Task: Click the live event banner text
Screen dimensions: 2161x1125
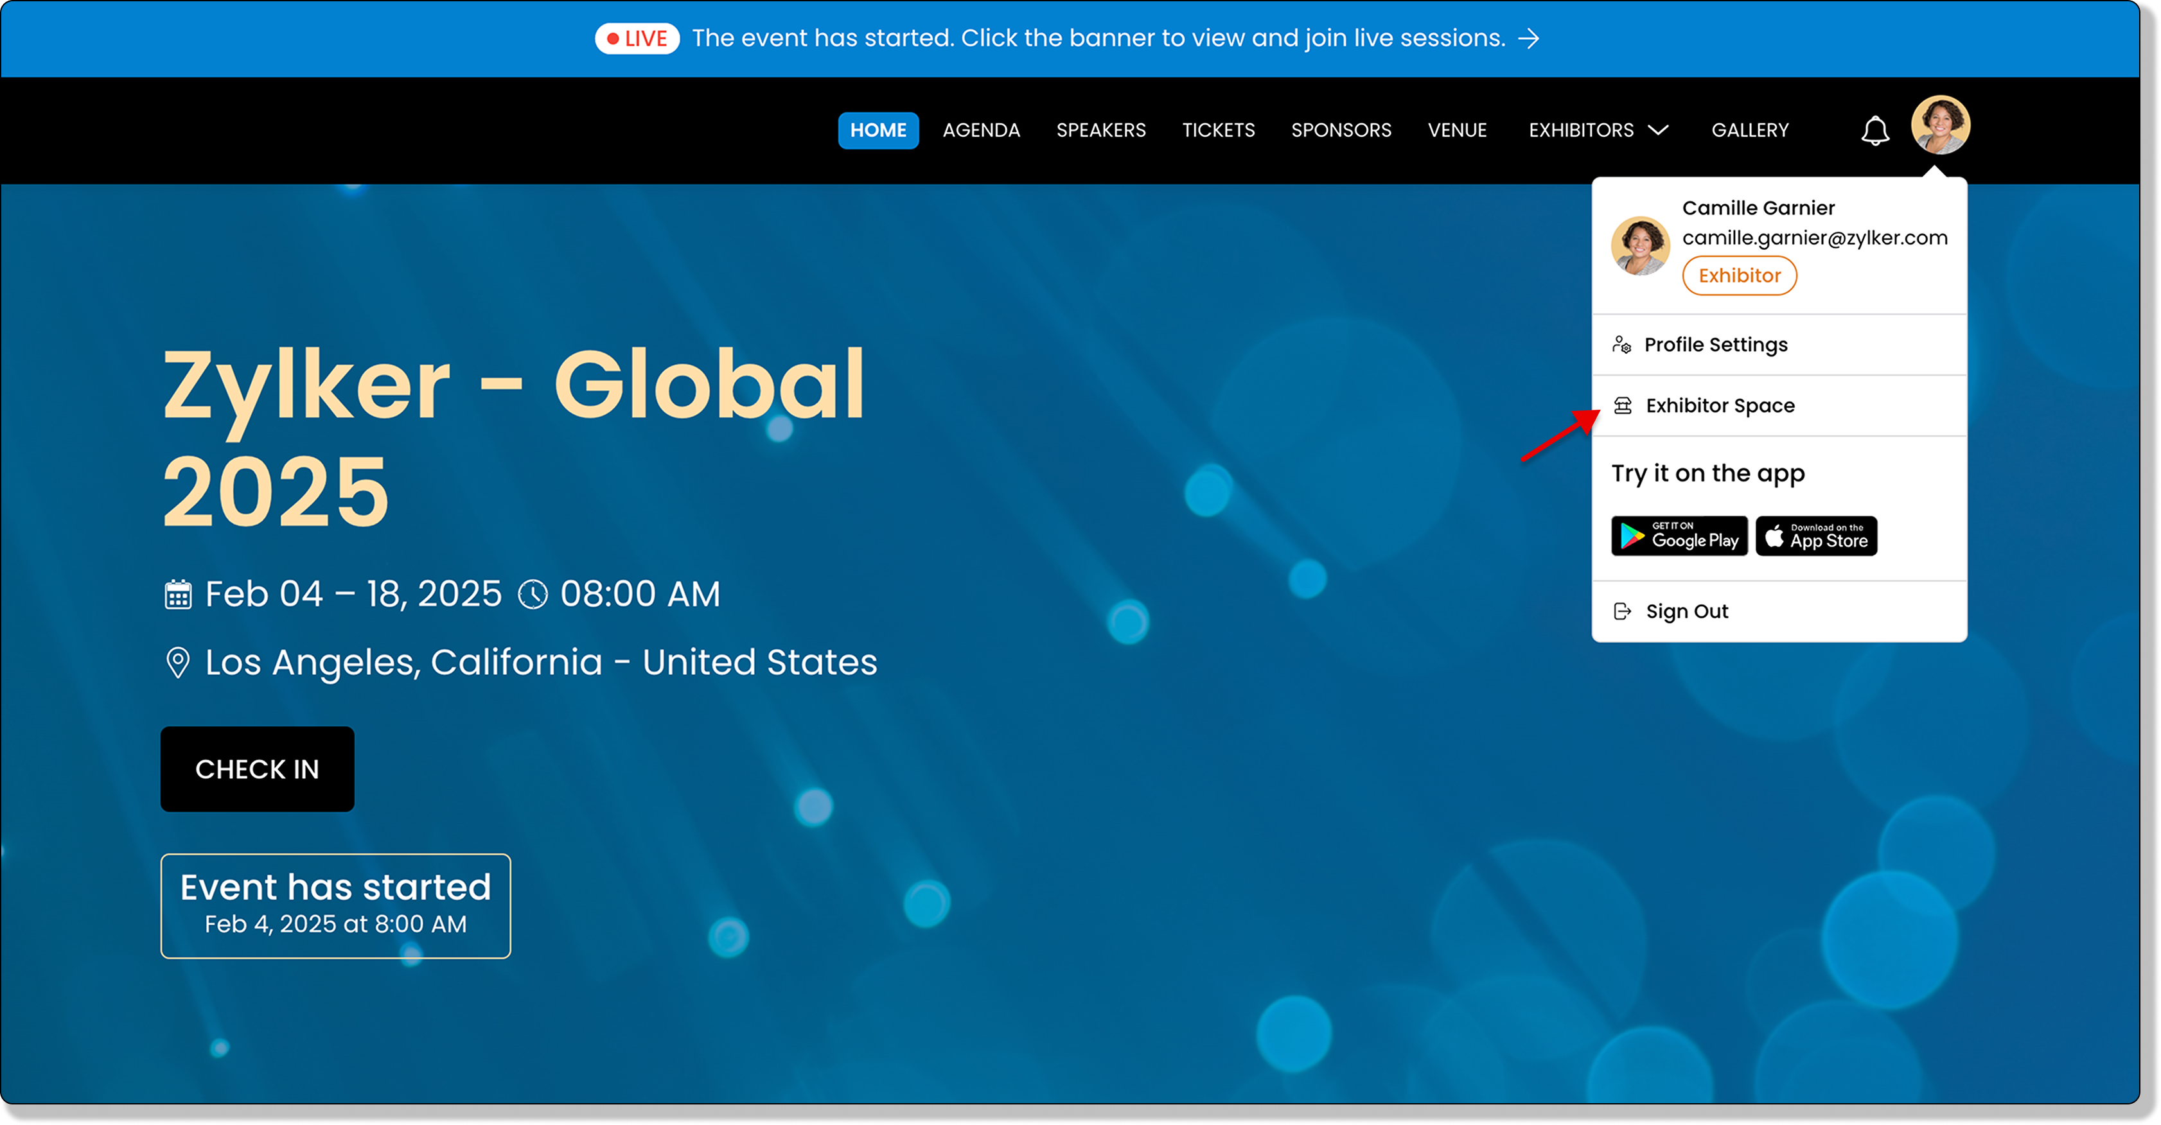Action: click(1098, 39)
